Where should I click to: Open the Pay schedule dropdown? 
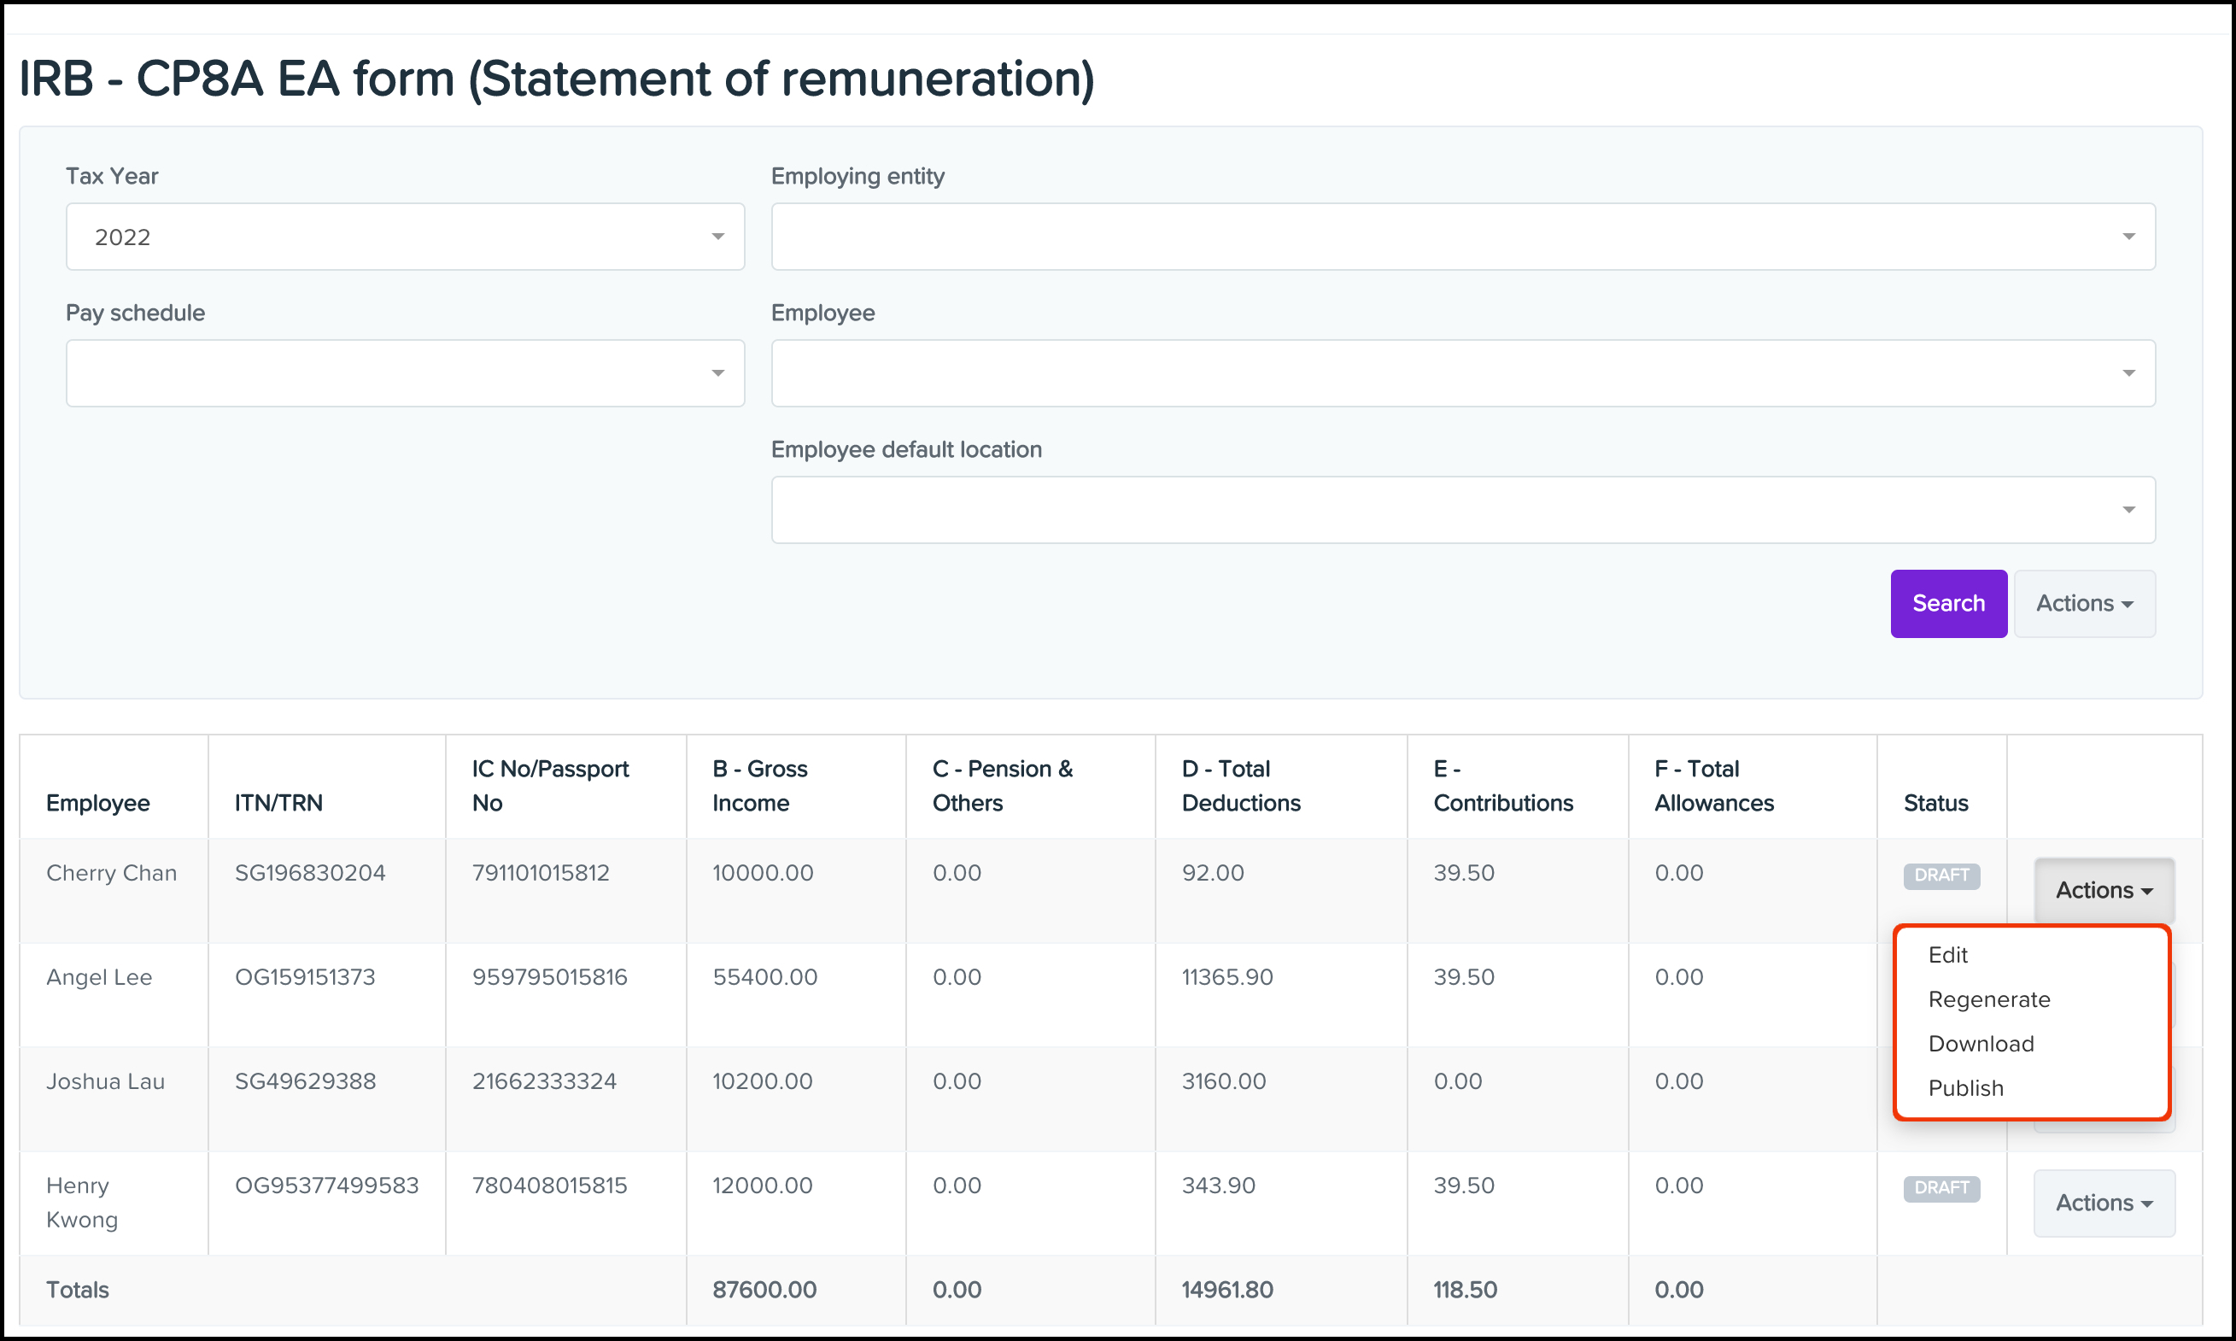[x=404, y=372]
